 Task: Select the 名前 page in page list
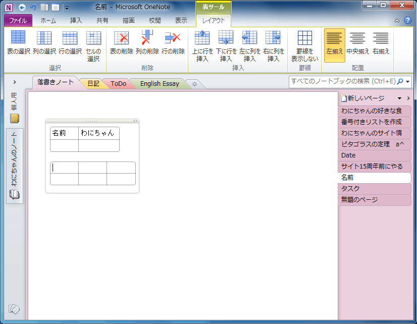[x=375, y=178]
